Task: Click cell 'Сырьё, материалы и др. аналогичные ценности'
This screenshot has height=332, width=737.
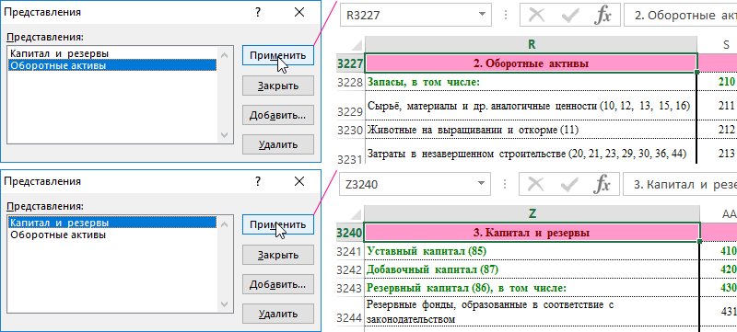Action: point(531,106)
